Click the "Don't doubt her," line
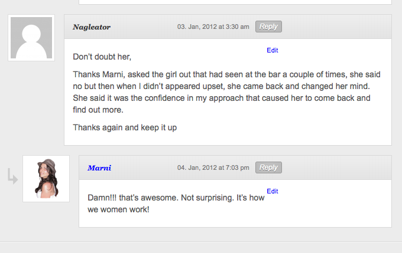The image size is (402, 253). point(102,57)
